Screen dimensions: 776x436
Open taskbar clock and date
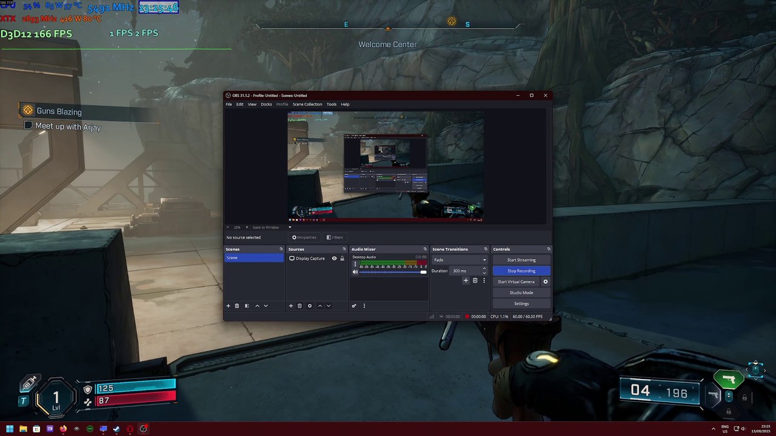(x=760, y=429)
